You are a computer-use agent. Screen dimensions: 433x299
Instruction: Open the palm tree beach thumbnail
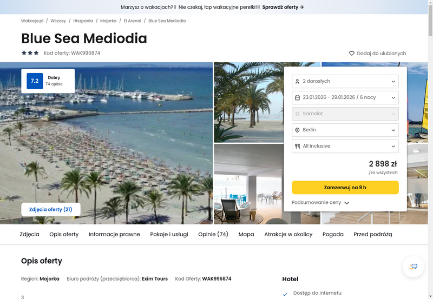pos(248,102)
